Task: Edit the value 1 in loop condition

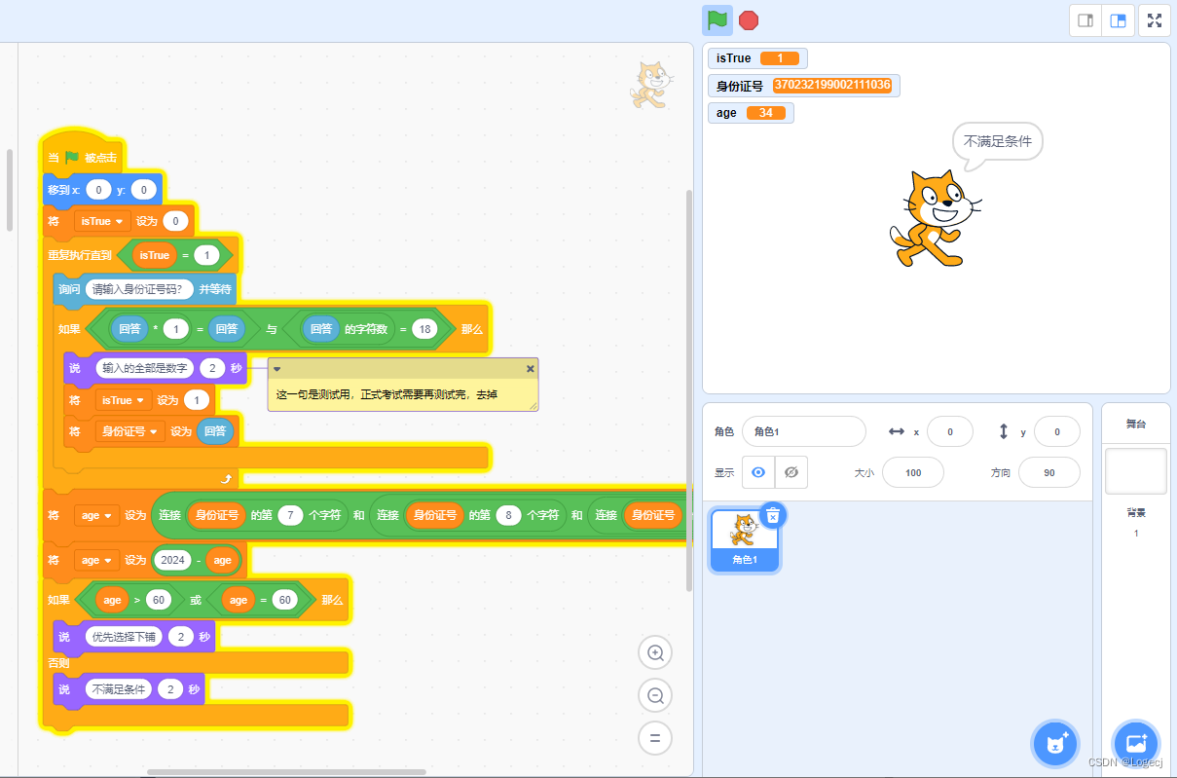Action: tap(206, 256)
